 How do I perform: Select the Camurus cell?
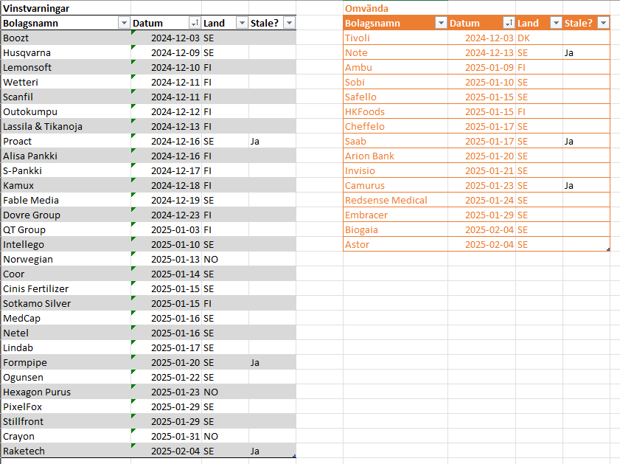(x=395, y=185)
